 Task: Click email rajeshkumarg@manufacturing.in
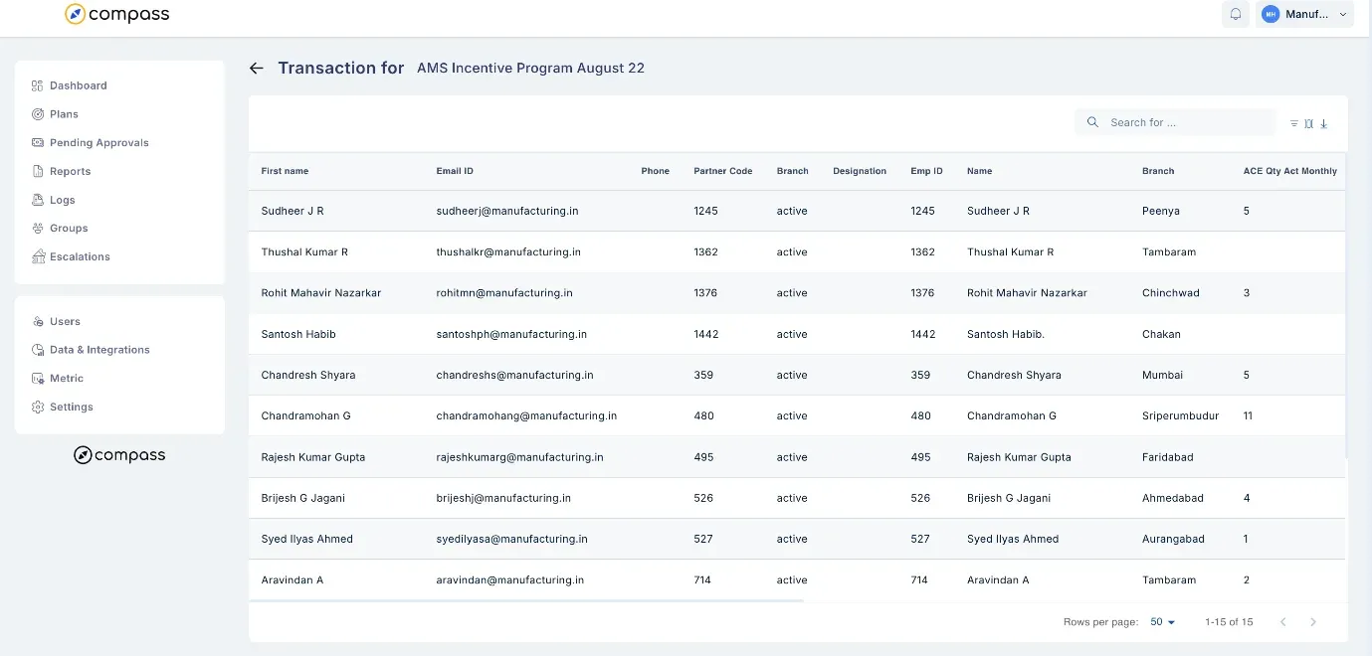(519, 457)
